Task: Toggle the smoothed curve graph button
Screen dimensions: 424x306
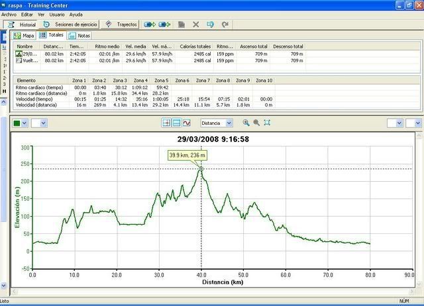Action: (187, 123)
